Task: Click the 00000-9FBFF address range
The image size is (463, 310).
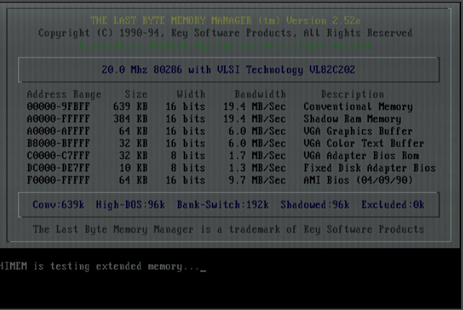Action: pos(58,107)
